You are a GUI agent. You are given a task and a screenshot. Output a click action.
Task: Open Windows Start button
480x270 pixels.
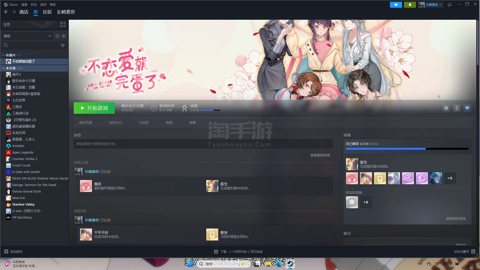(x=190, y=264)
